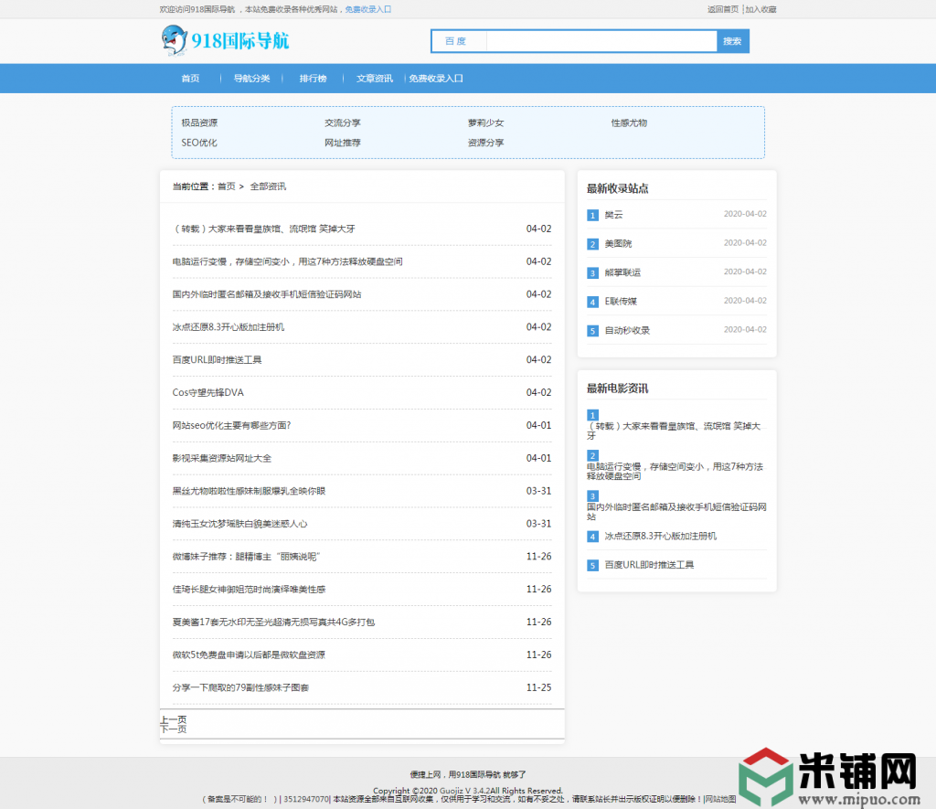Go to the 排行榜 navigation tab

(313, 79)
